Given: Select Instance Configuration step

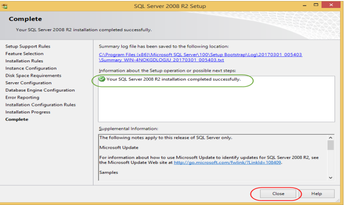Looking at the screenshot, I should coord(31,68).
